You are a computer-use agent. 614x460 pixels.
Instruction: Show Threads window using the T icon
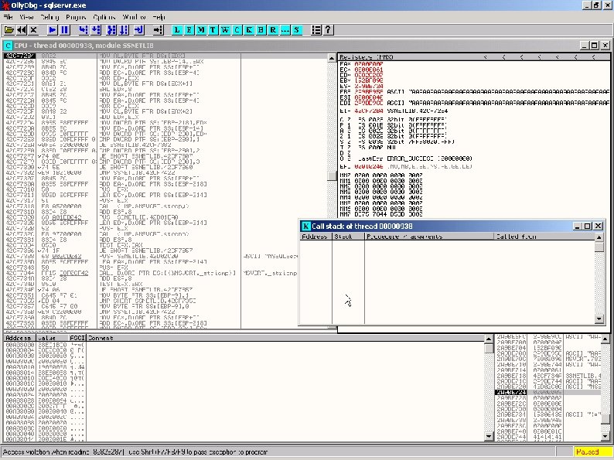213,29
